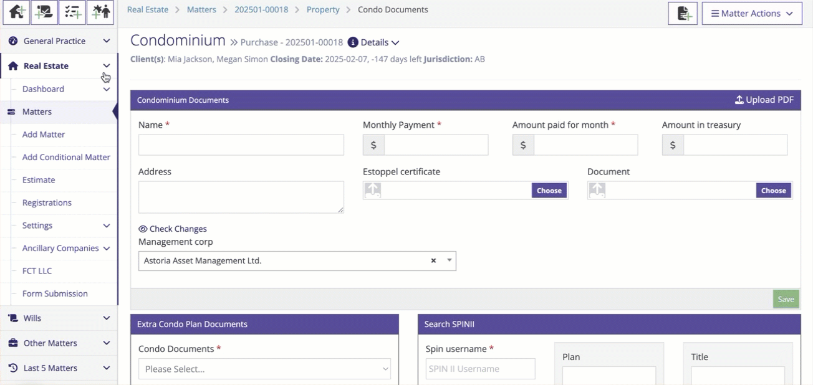Click the add will scroll icon
The image size is (813, 385).
point(44,12)
